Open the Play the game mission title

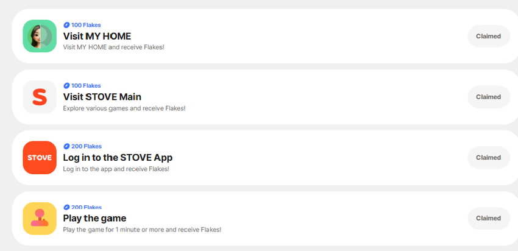coord(94,218)
